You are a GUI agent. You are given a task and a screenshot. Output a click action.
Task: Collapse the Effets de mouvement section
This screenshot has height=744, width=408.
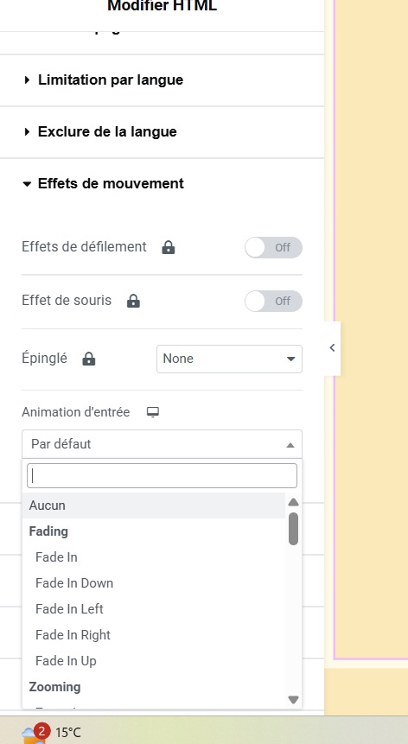point(104,183)
